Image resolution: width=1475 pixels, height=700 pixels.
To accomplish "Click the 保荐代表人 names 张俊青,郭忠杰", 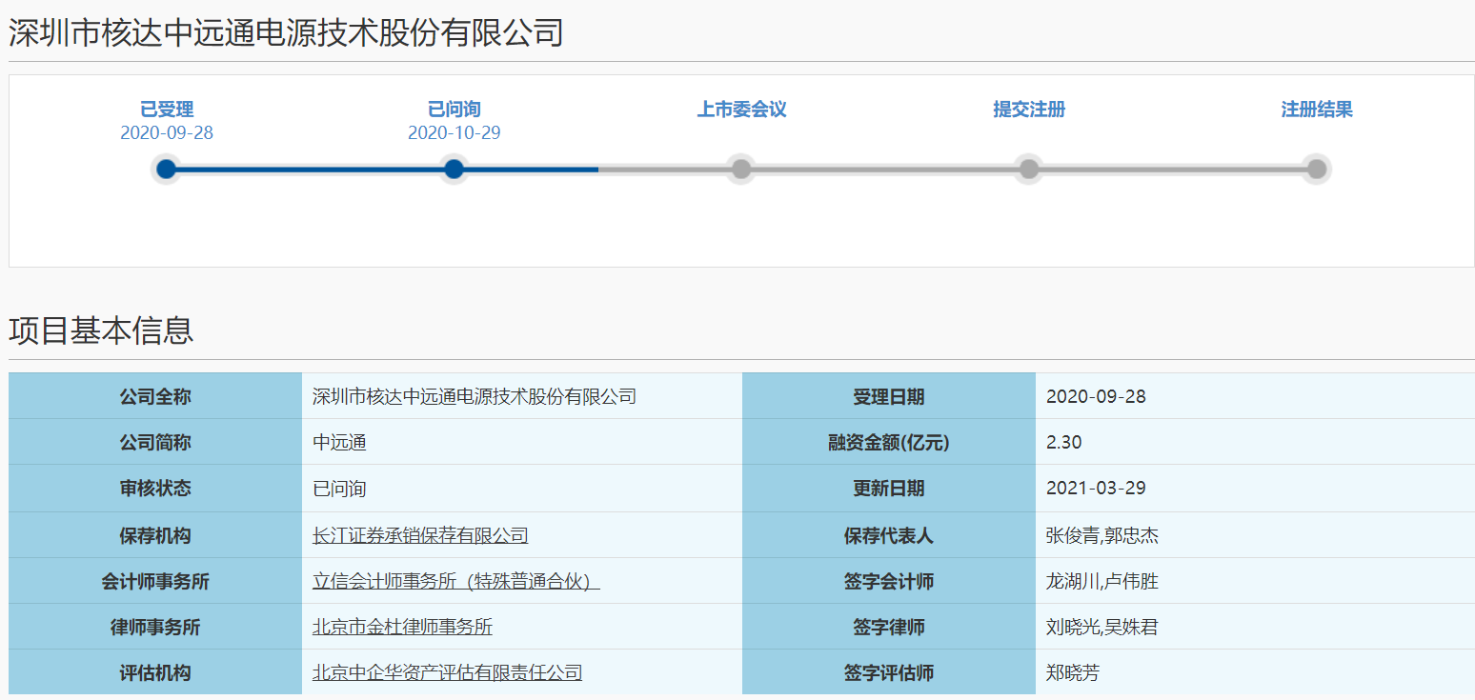I will click(1101, 535).
